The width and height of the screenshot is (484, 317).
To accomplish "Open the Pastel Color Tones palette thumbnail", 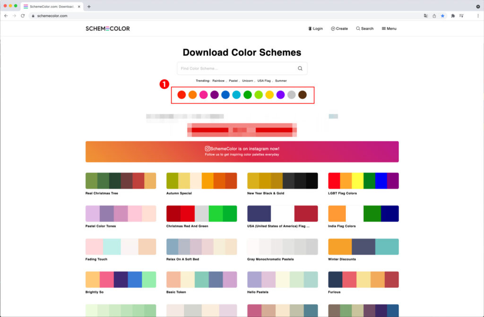I will [121, 214].
